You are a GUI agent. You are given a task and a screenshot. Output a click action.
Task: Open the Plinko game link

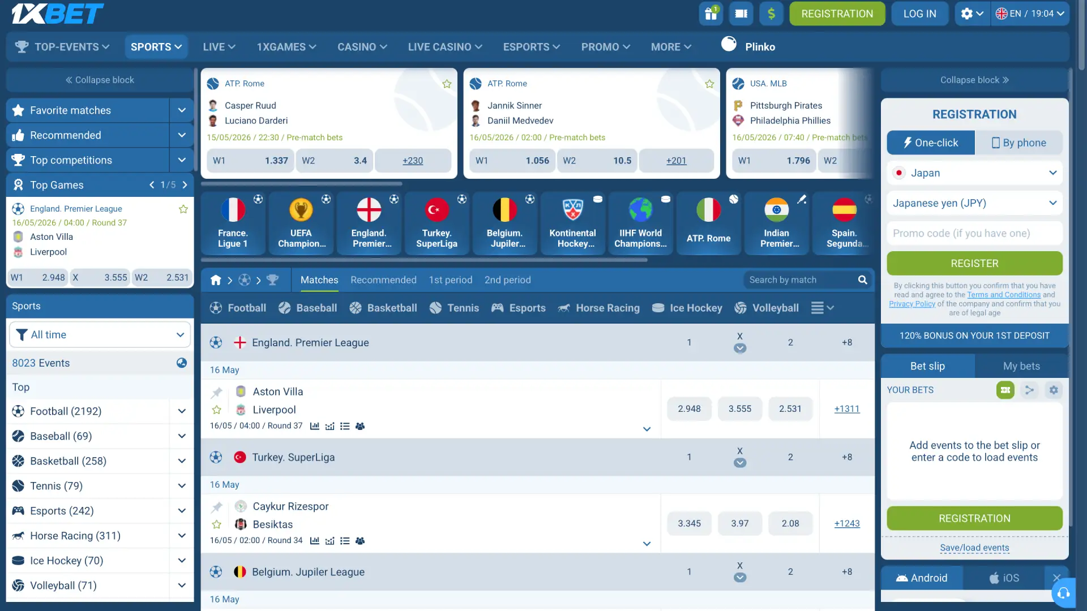pyautogui.click(x=748, y=47)
